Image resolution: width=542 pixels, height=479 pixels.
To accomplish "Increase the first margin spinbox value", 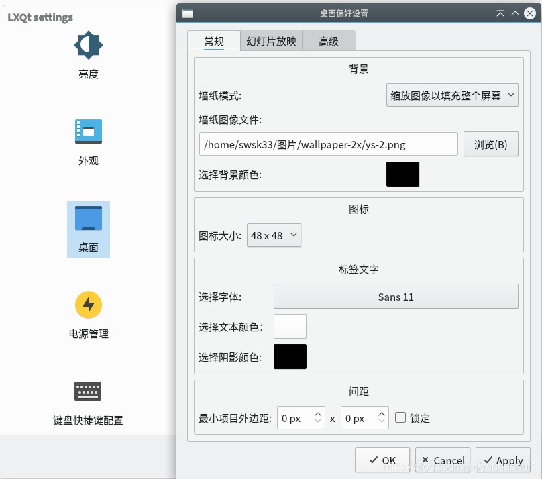I will click(318, 414).
